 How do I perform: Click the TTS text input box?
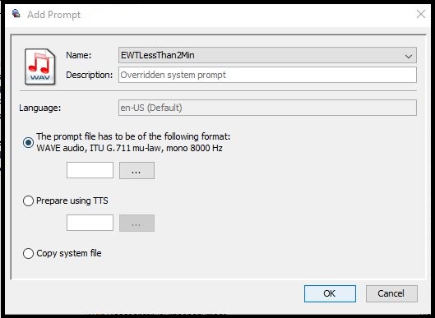click(x=90, y=223)
